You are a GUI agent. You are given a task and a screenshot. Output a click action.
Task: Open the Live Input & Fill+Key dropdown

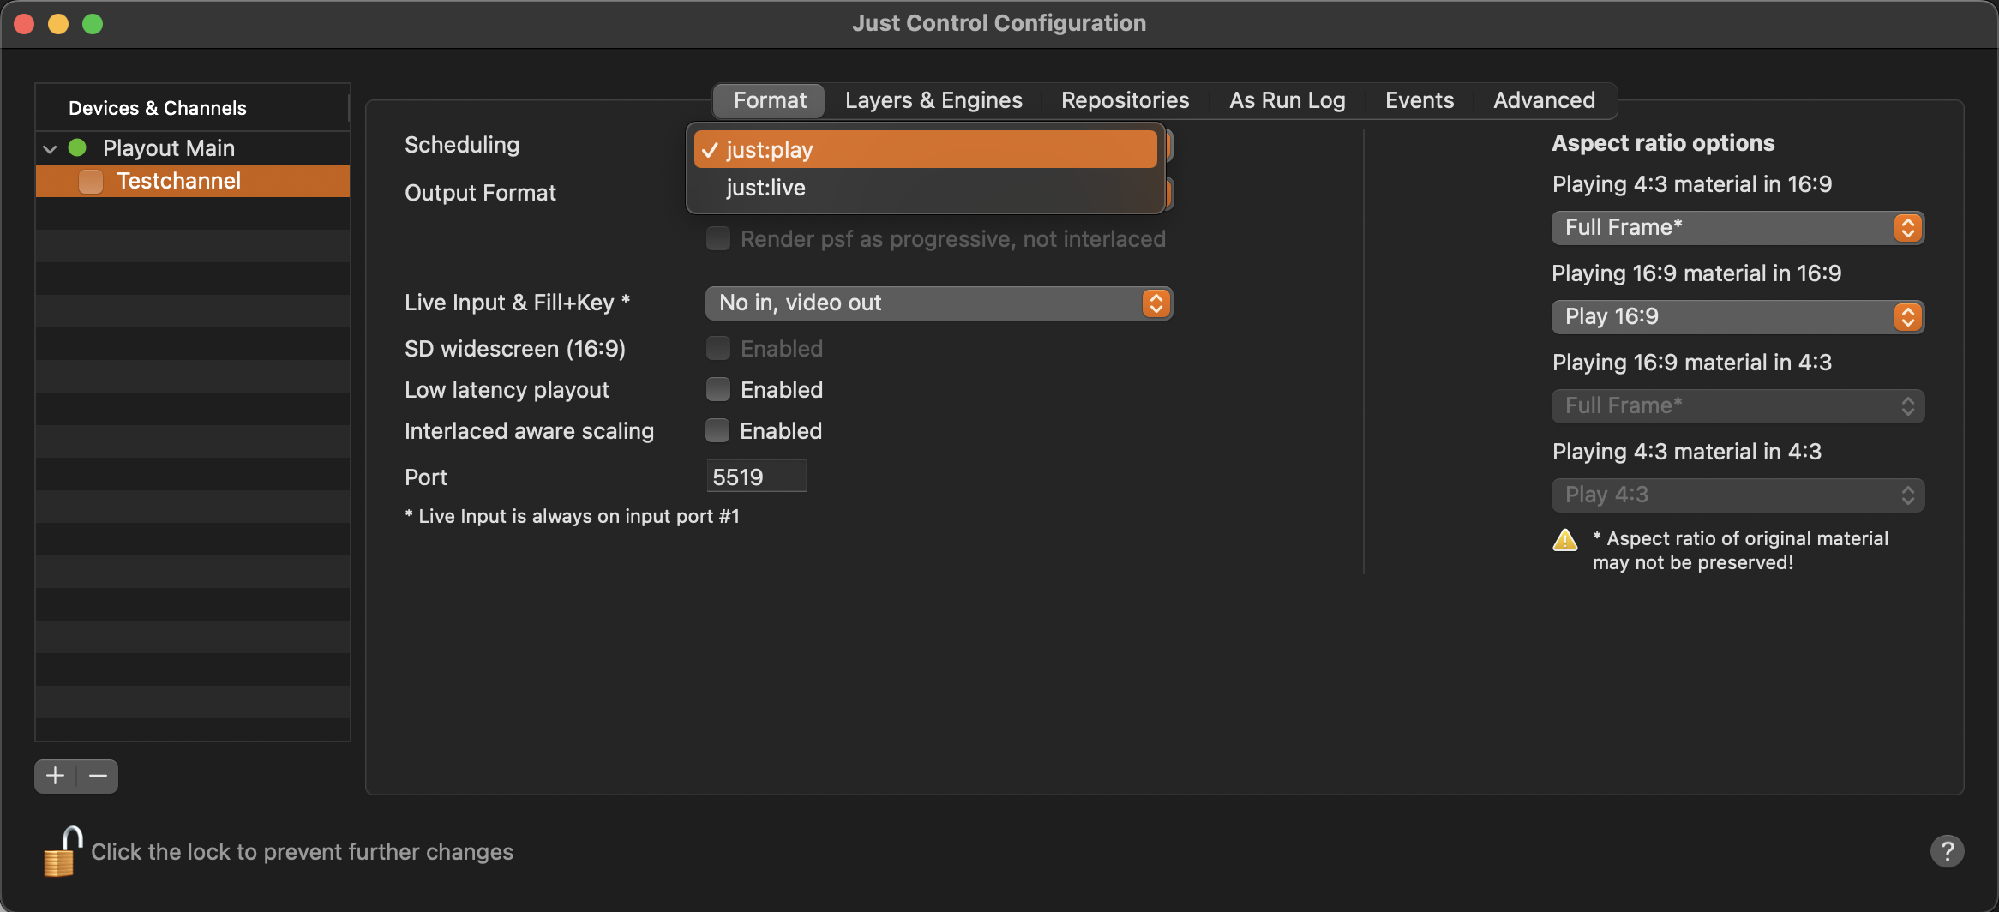(939, 303)
